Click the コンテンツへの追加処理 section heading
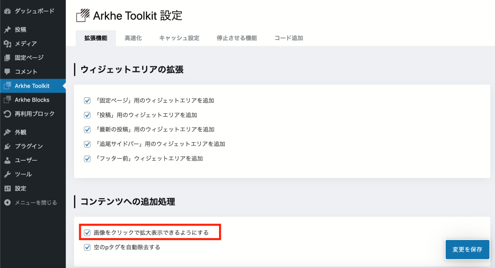The width and height of the screenshot is (495, 268). (128, 201)
